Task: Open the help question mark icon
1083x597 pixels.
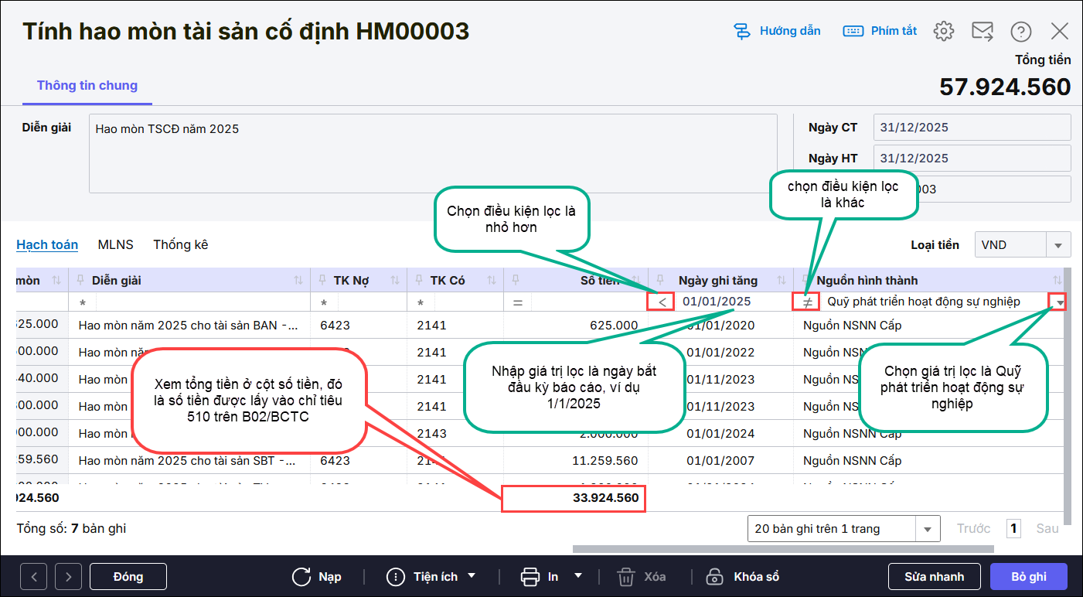Action: click(1021, 31)
